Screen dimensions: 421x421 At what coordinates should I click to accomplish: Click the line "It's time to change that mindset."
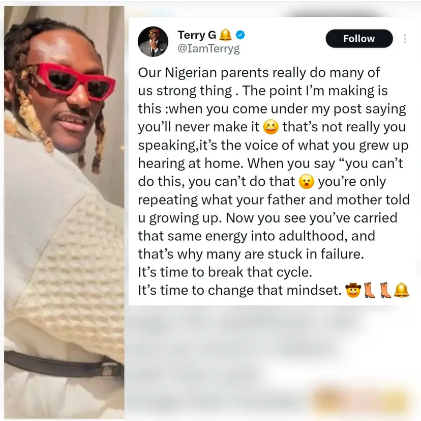click(240, 290)
